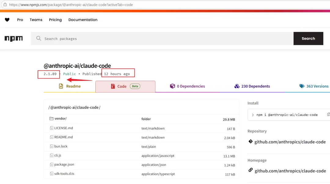
Task: Open the Pricing page
Action: 55,20
